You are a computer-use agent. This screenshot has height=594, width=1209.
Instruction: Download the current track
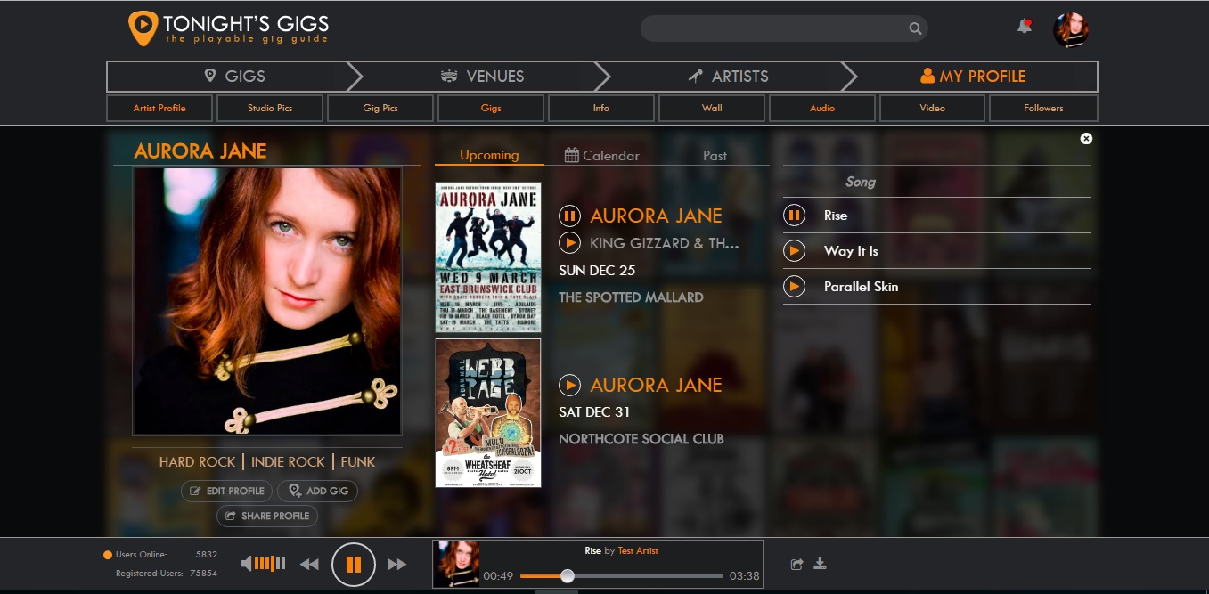pyautogui.click(x=821, y=563)
